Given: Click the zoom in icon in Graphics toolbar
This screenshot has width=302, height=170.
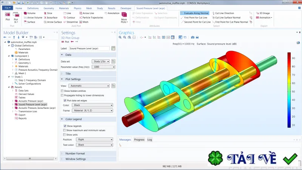Looking at the screenshot, I should (120, 37).
